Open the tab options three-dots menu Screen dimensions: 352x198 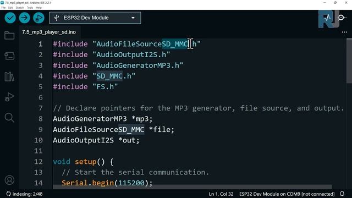pyautogui.click(x=344, y=32)
